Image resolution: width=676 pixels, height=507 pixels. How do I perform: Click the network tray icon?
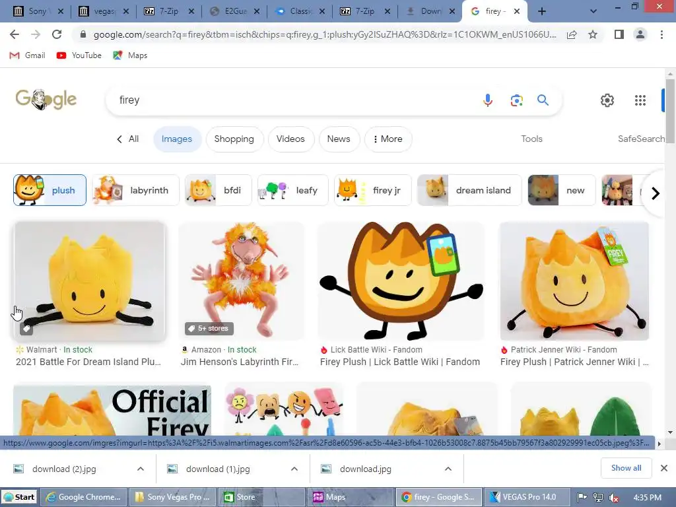coord(598,498)
